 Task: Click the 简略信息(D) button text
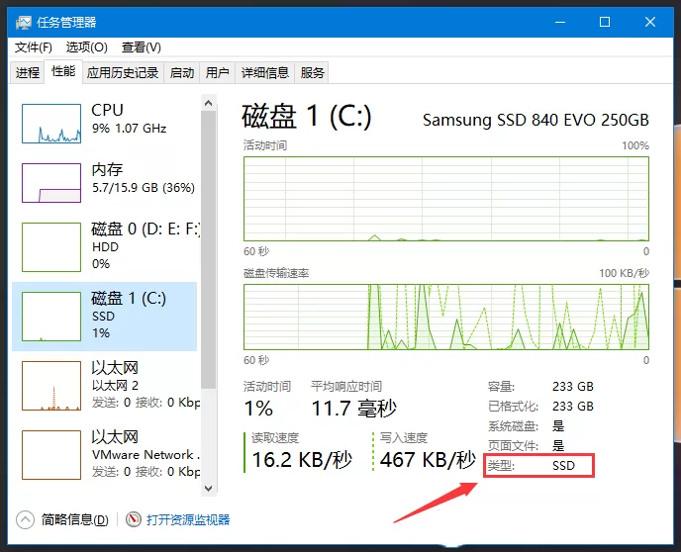74,519
